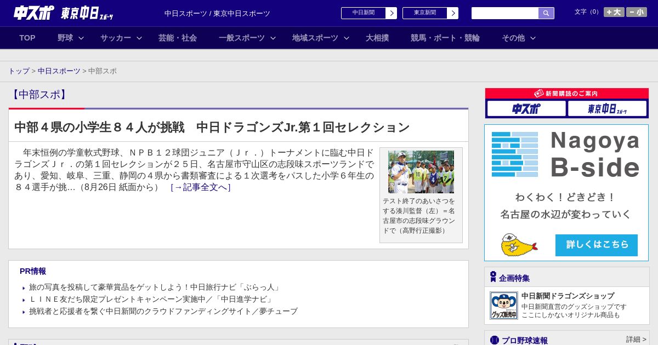
Task: Click the 東京中日スポーツ logo in header
Action: (87, 13)
